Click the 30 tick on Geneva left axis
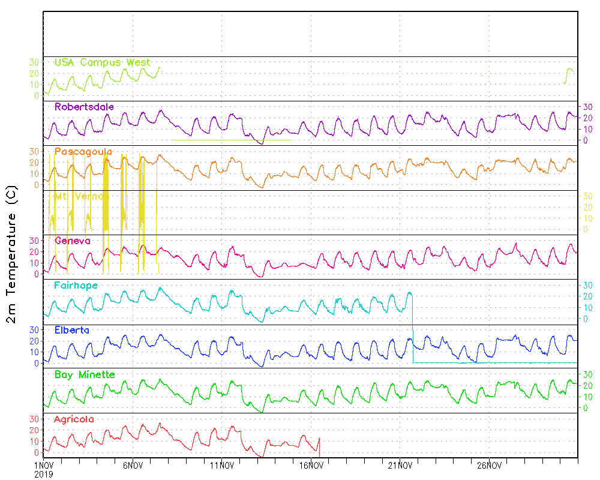Image resolution: width=600 pixels, height=480 pixels. coord(34,241)
